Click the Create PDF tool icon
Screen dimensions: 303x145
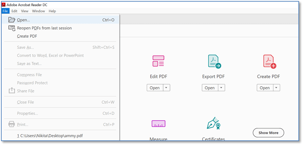point(270,61)
